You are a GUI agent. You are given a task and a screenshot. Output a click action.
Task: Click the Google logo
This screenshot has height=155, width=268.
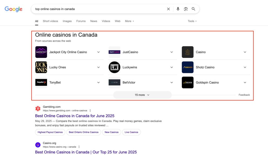pos(14,9)
